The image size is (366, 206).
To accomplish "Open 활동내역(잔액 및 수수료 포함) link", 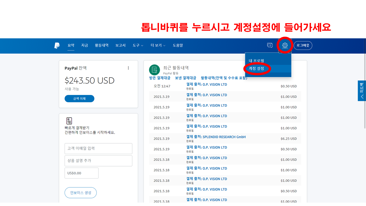I will 224,78.
